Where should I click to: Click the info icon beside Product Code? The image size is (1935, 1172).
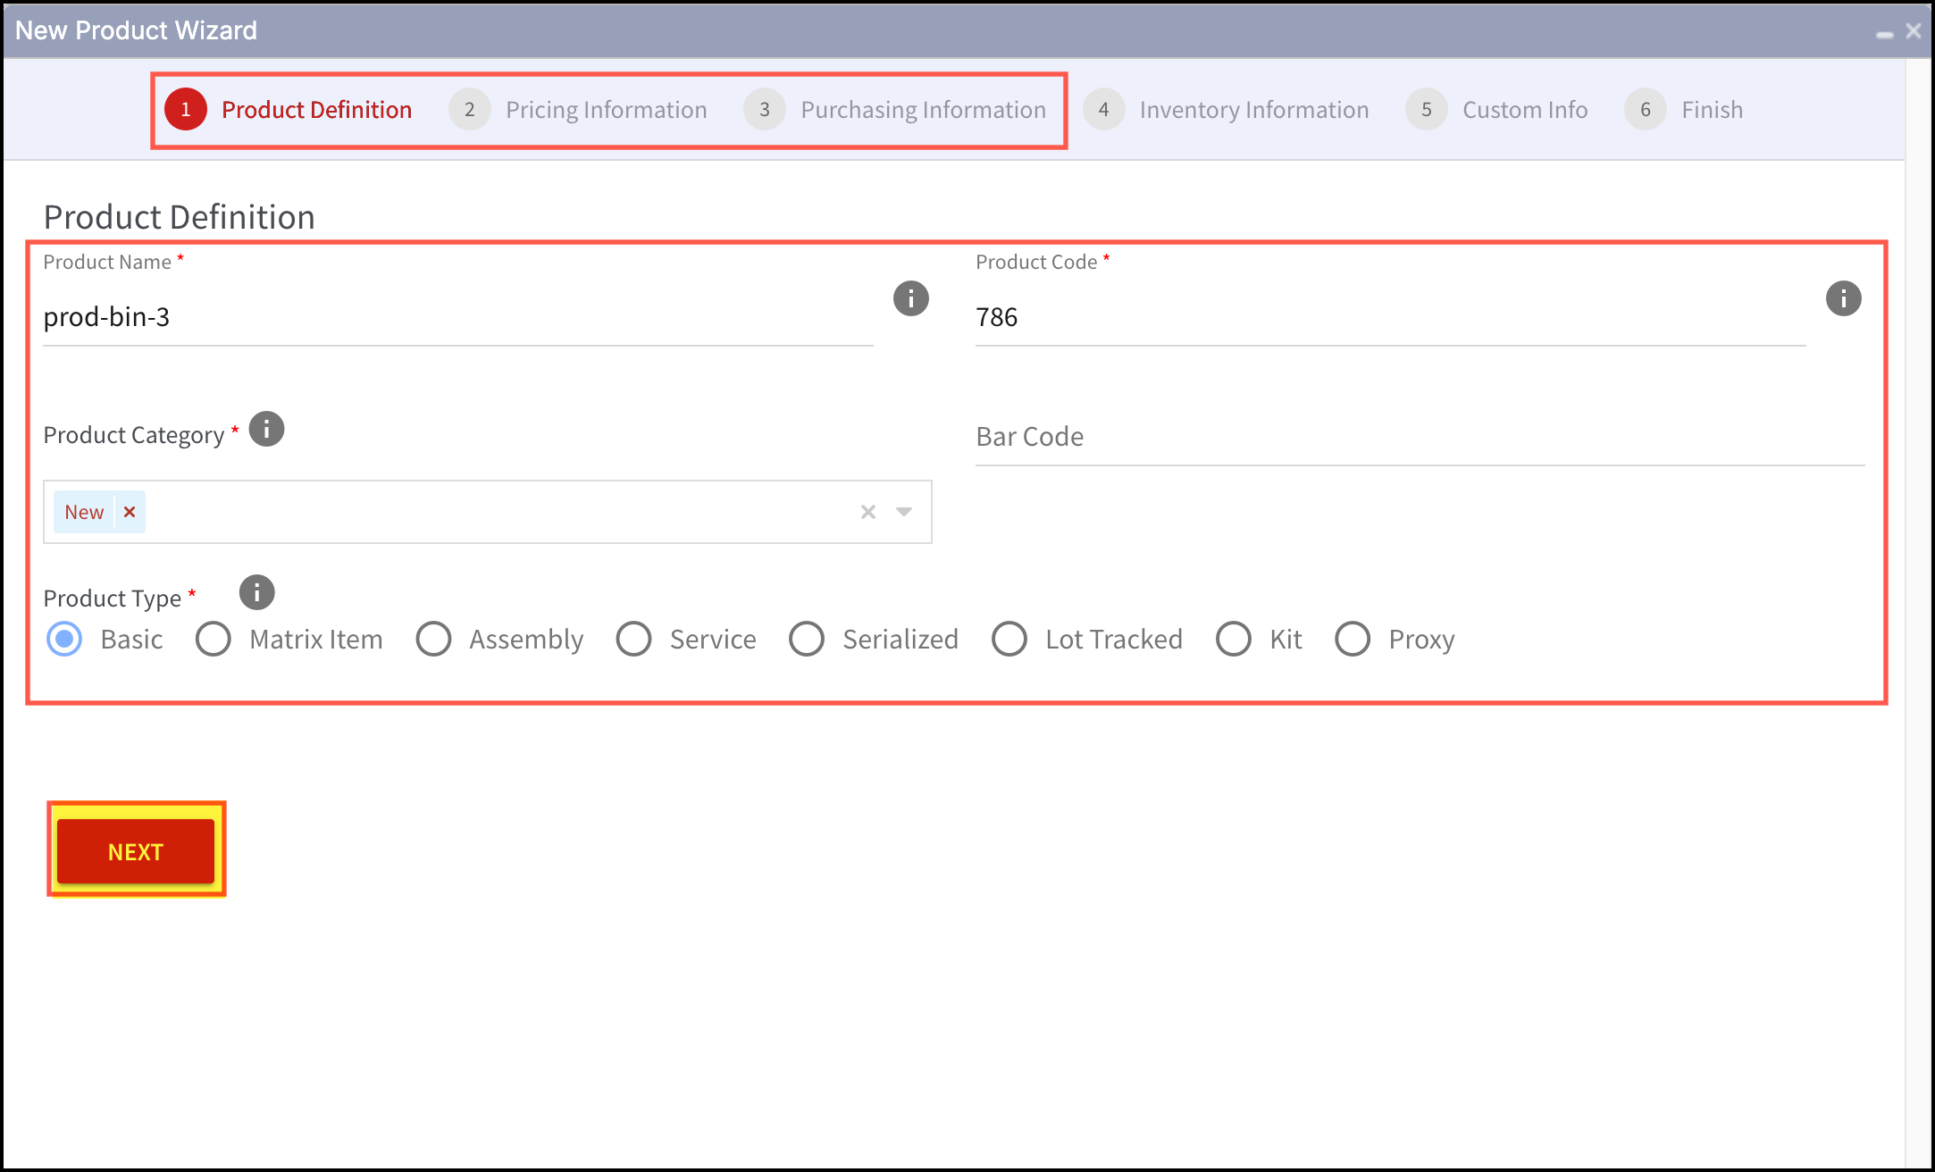click(1843, 298)
